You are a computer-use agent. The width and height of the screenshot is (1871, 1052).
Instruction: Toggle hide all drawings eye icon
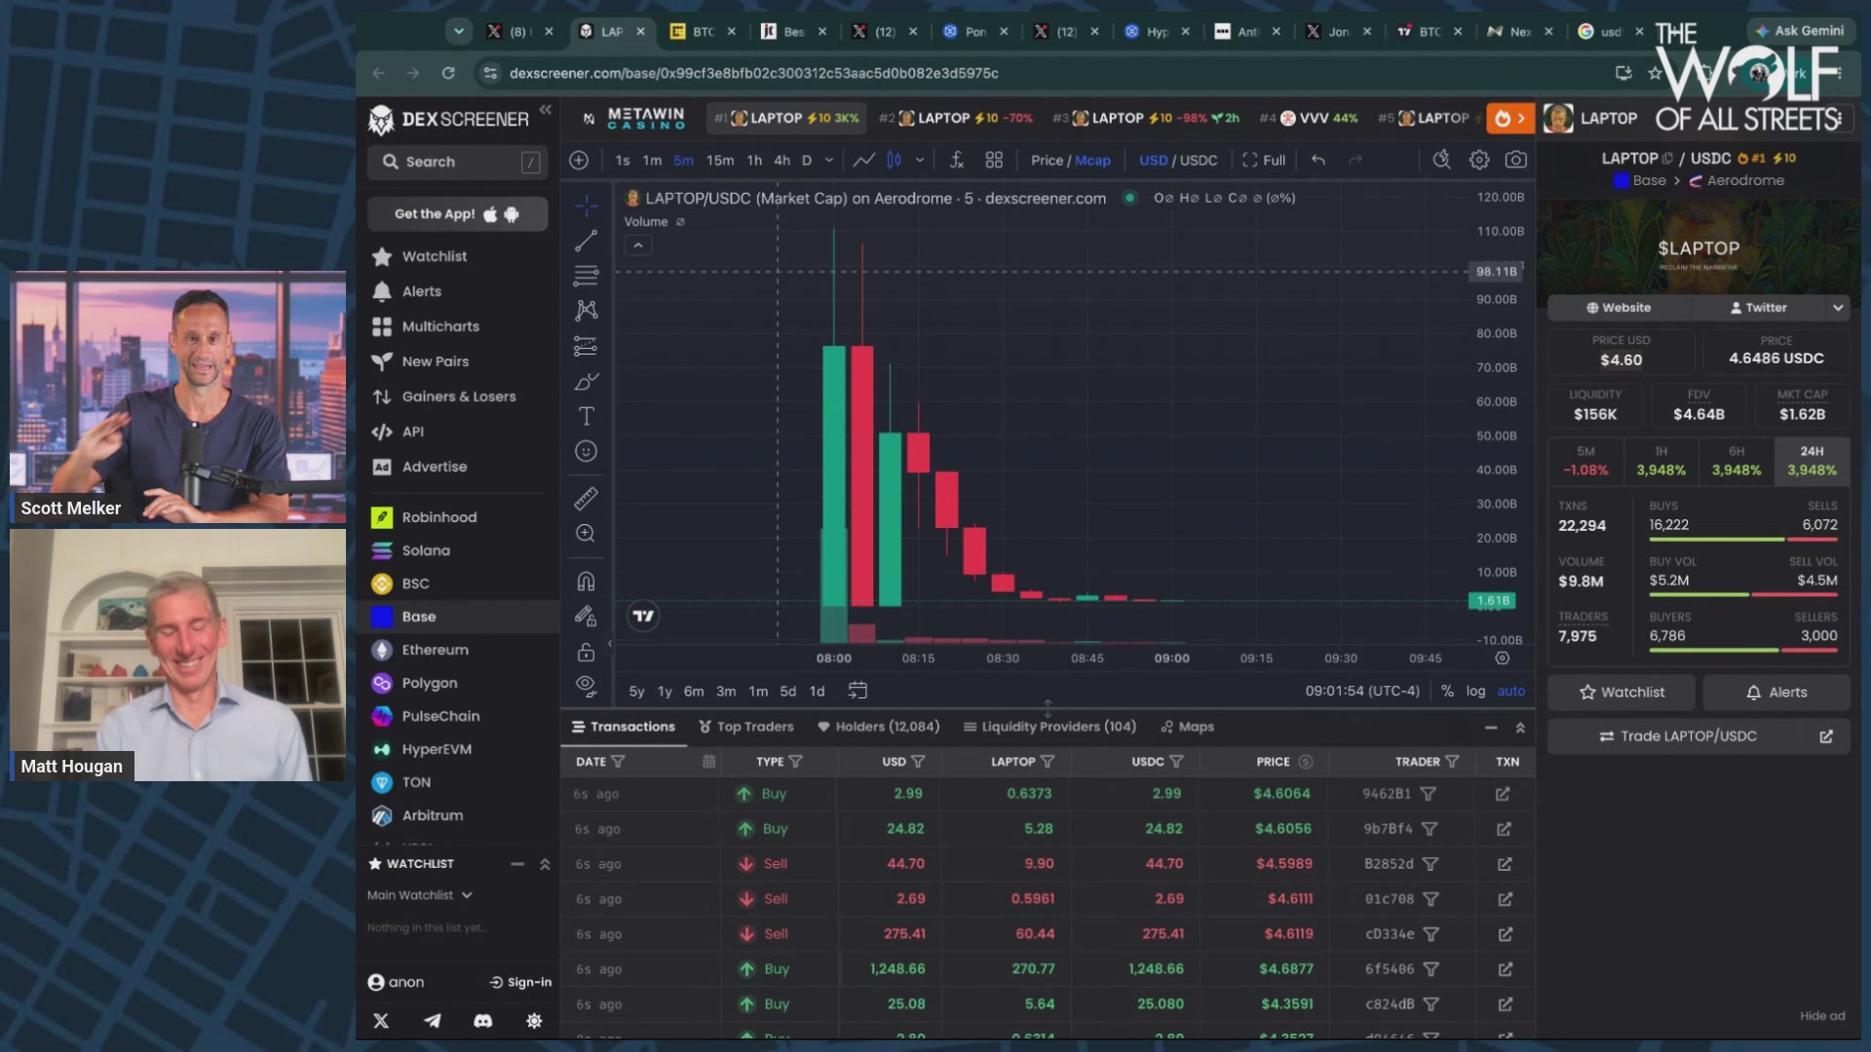[x=586, y=685]
